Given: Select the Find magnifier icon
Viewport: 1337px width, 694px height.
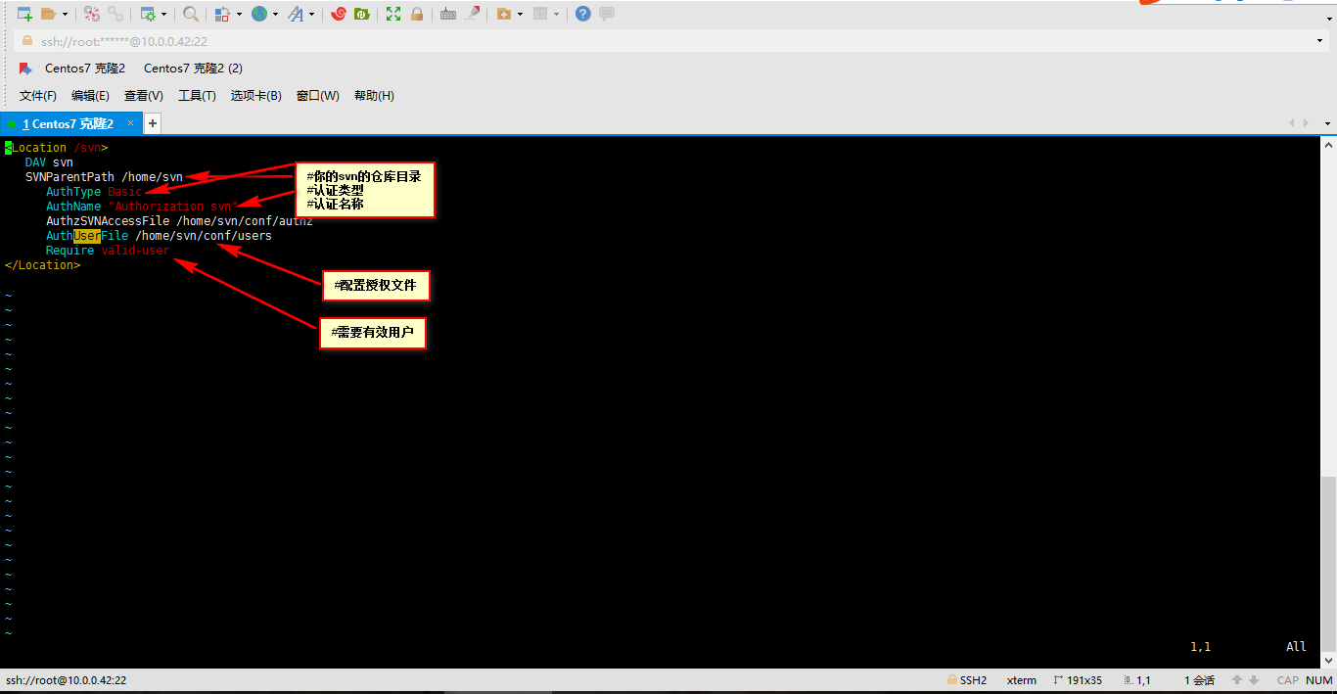Looking at the screenshot, I should tap(189, 14).
